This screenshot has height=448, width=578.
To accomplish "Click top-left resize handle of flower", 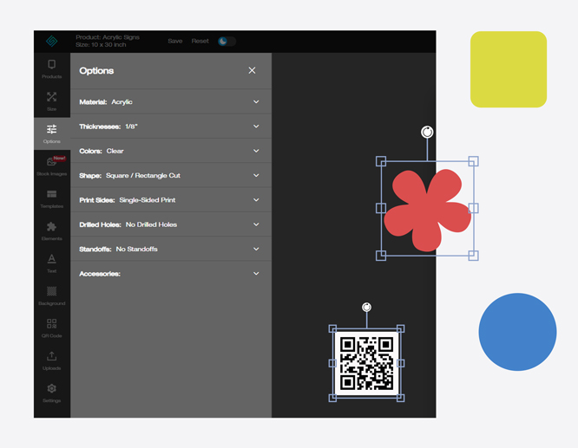I will (381, 161).
